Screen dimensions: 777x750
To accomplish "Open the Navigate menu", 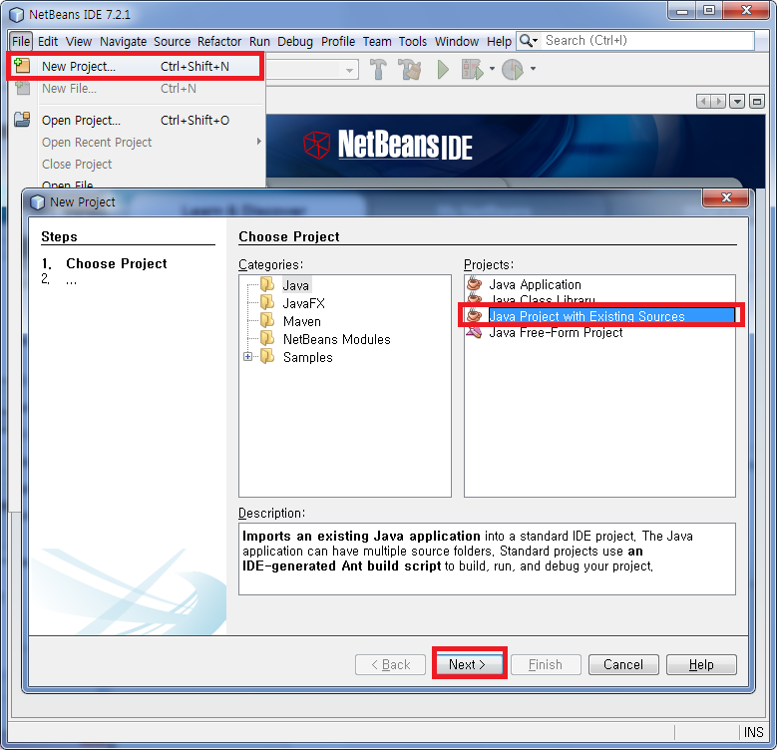I will 123,41.
